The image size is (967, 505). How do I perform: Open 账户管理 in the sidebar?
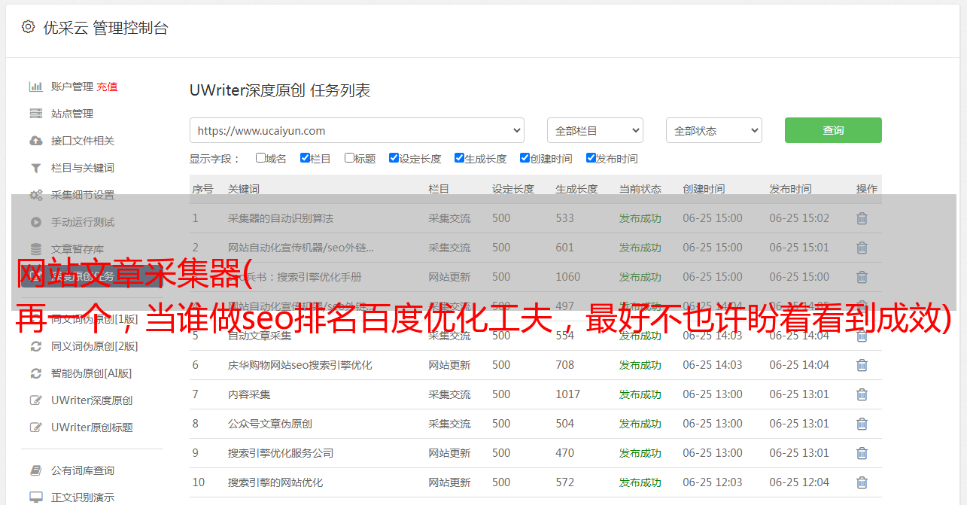coord(72,87)
